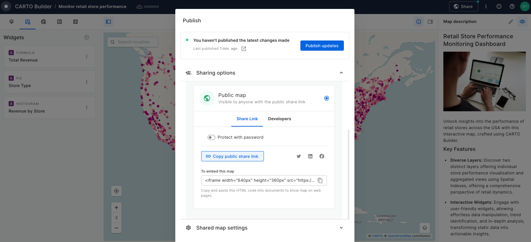This screenshot has height=242, width=531.
Task: Open last published map in new tab
Action: tap(244, 49)
